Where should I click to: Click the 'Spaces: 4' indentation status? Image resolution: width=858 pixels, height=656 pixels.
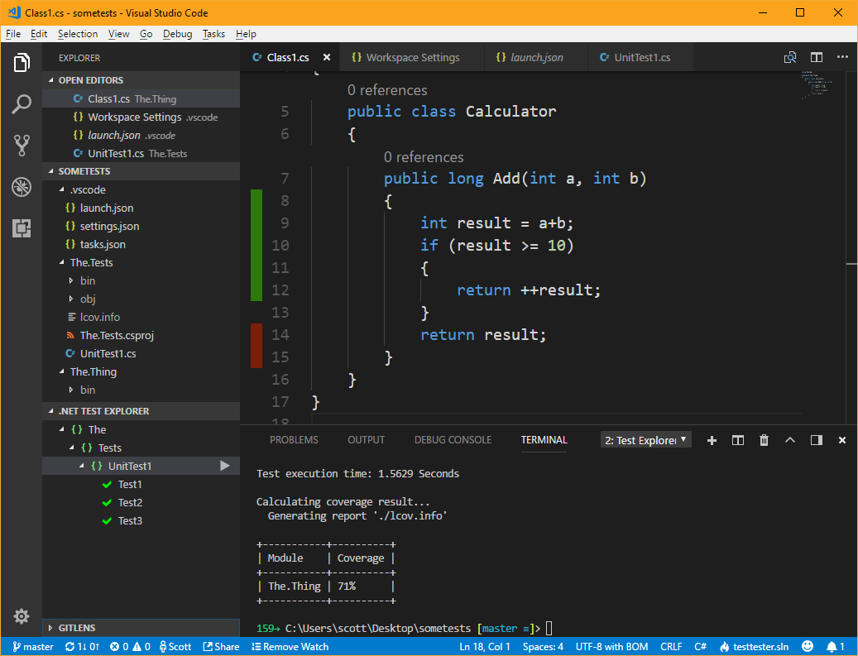pos(543,647)
